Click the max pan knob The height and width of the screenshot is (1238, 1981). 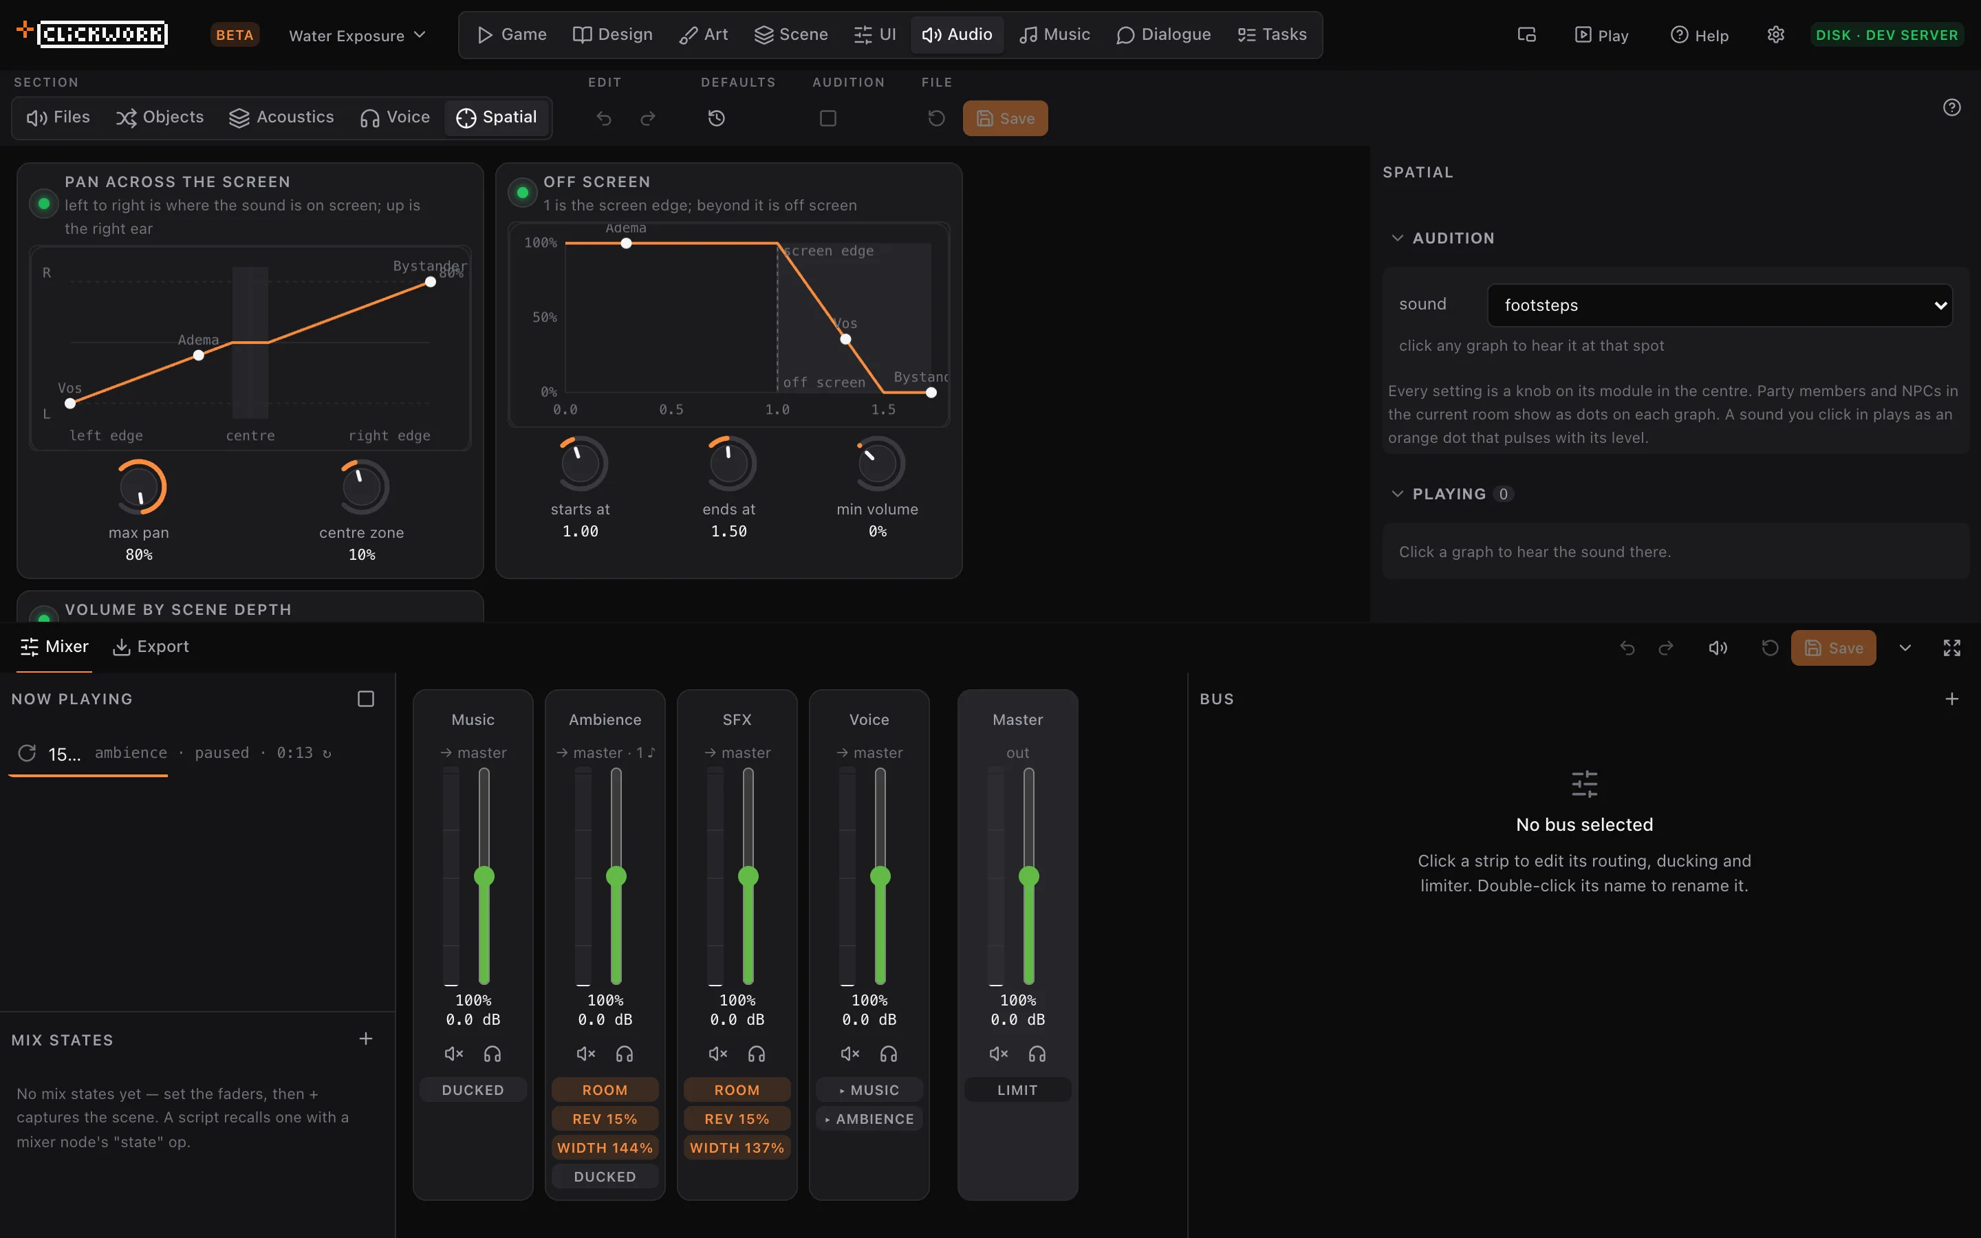[x=139, y=487]
